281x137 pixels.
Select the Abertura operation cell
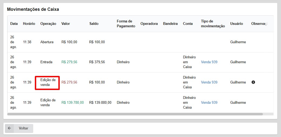(47, 42)
